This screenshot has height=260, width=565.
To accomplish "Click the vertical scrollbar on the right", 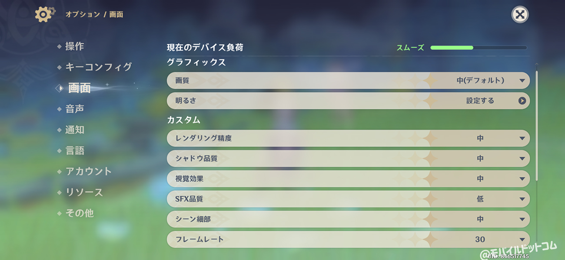I will point(537,126).
